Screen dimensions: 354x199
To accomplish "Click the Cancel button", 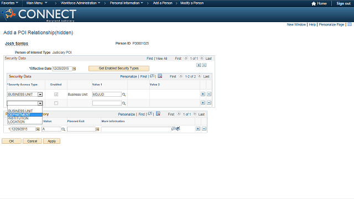I will (32, 141).
